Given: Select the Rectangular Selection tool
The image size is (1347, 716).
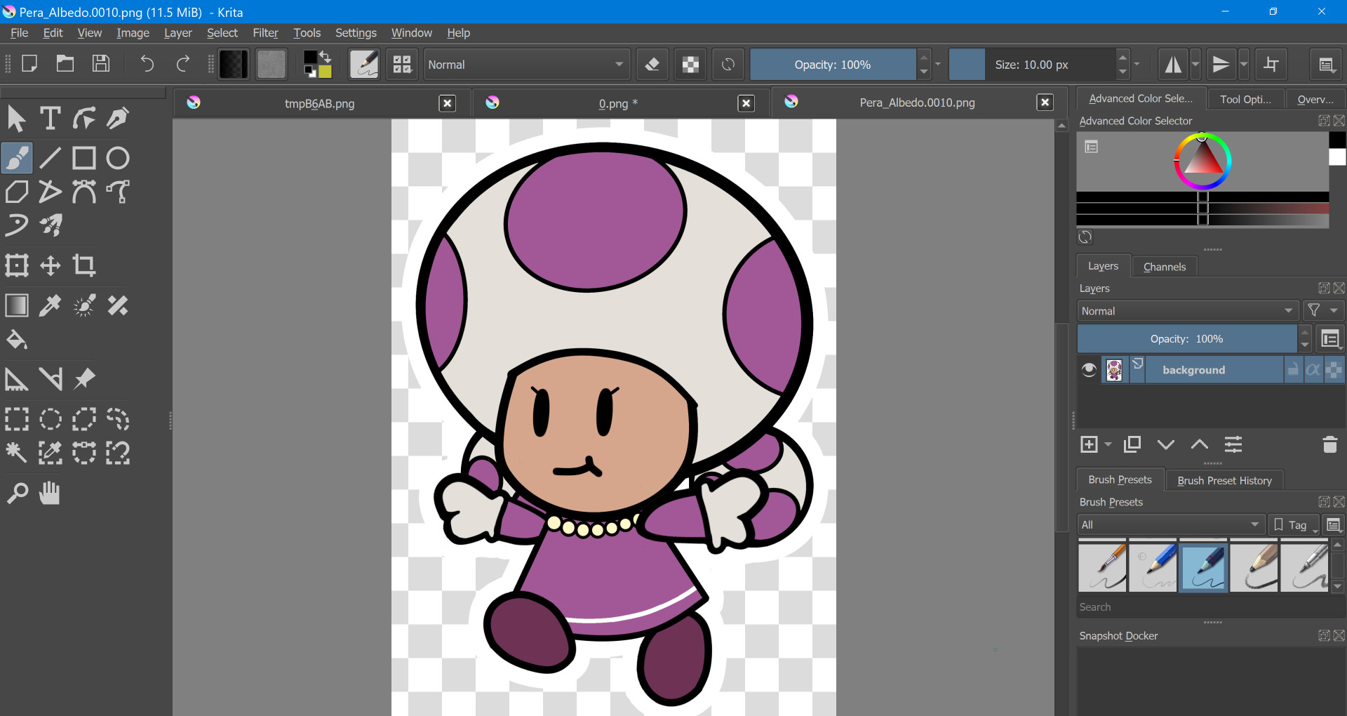Looking at the screenshot, I should (x=17, y=420).
